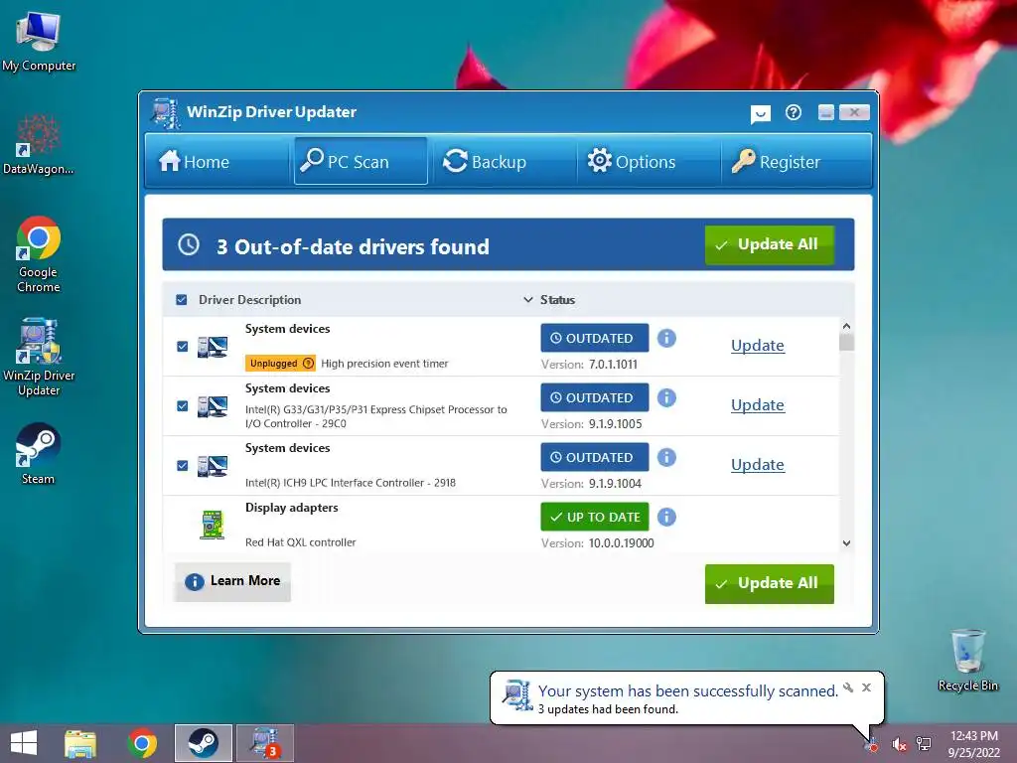1017x763 pixels.
Task: Uncheck the Express Chipset Processor driver checkbox
Action: 183,406
